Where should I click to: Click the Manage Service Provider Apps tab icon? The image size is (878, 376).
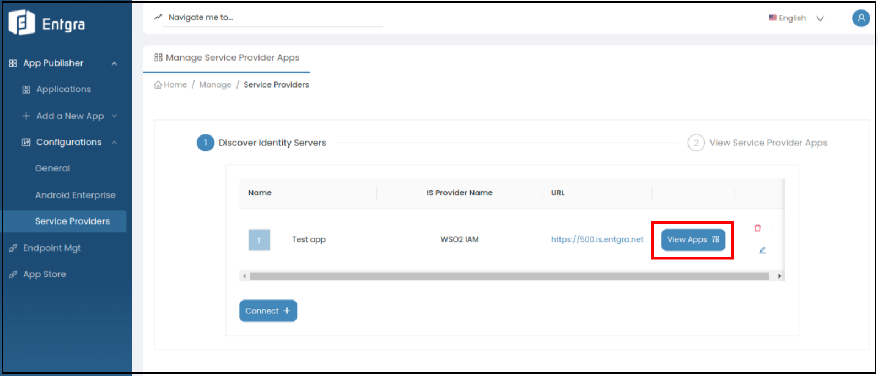click(158, 57)
